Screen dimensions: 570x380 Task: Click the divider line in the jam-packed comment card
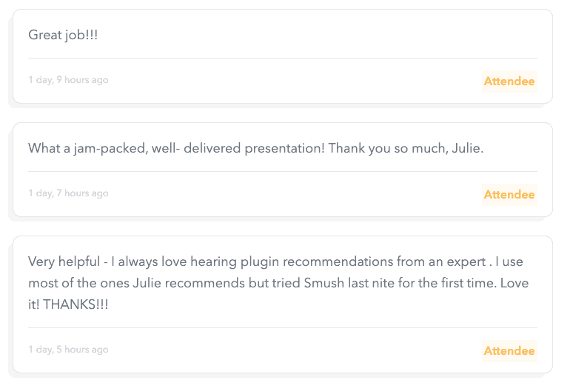282,171
